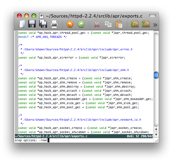This screenshot has width=176, height=162.
Task: Click the blue vertical scrollbar thumb
Action: tap(156, 75)
